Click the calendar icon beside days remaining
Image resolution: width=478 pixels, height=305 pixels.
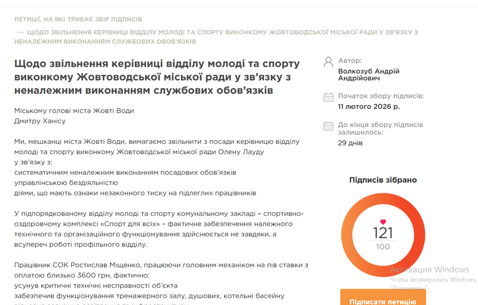coord(328,126)
